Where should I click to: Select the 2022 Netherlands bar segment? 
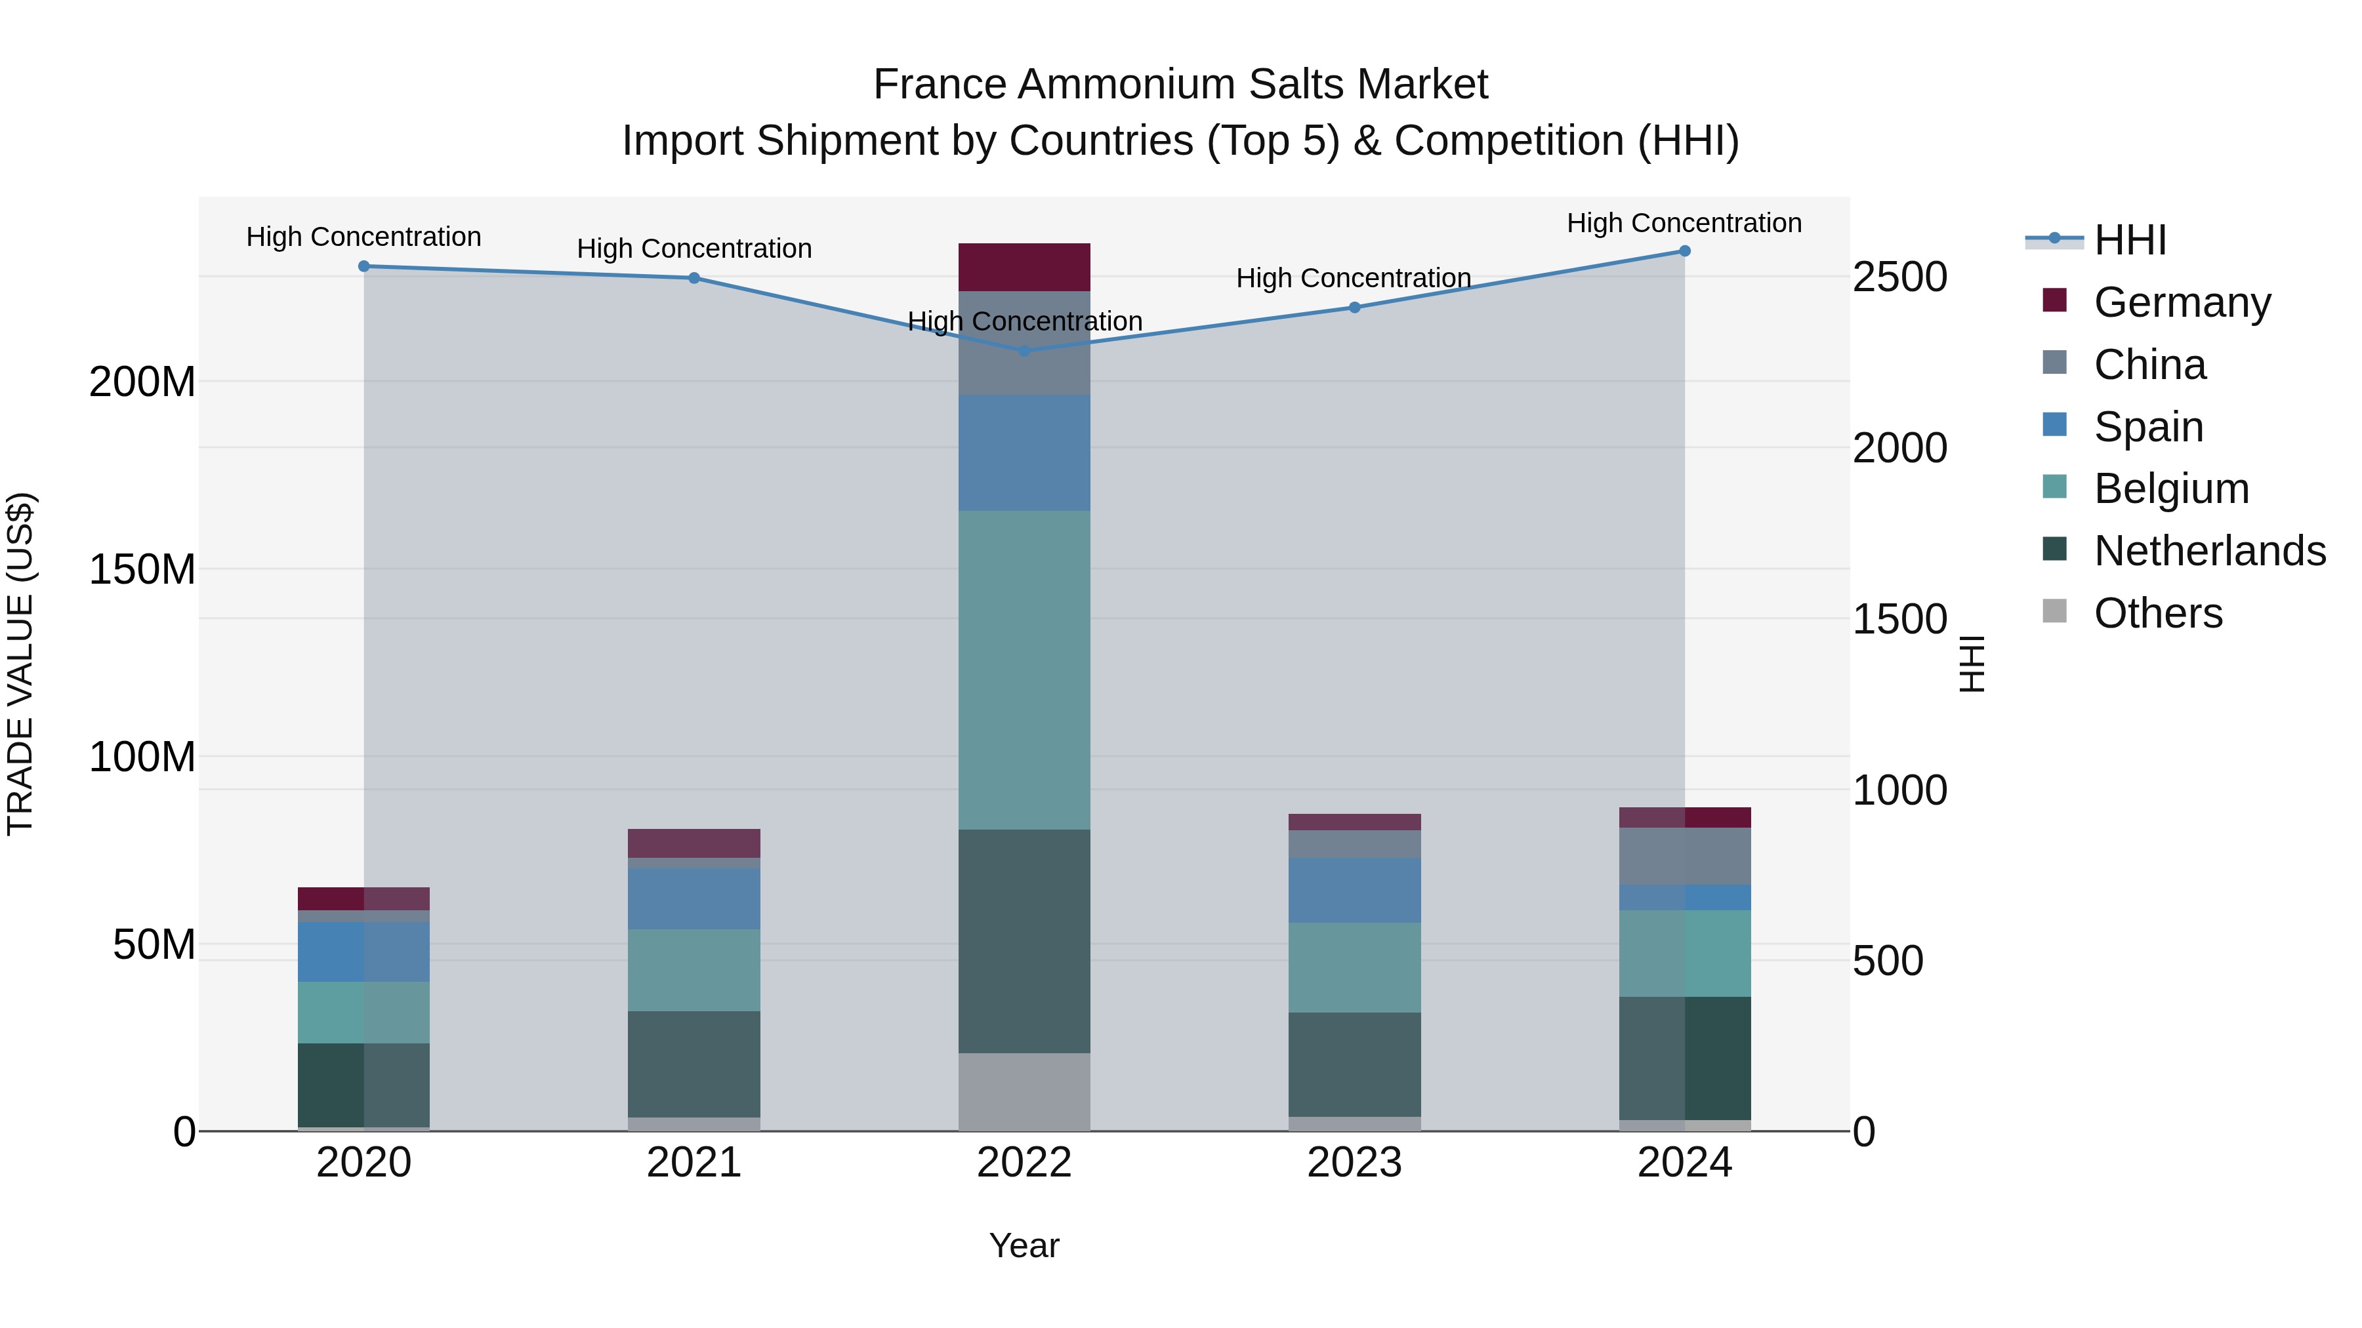1024,941
